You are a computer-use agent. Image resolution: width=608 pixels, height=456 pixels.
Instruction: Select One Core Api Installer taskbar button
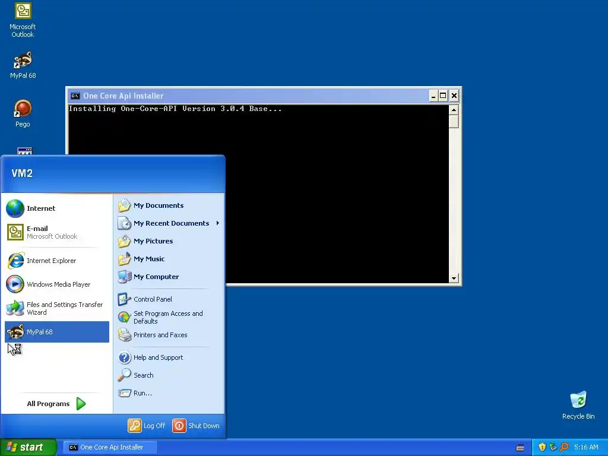point(110,447)
